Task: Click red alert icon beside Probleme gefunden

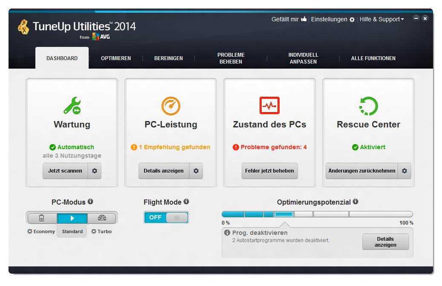Action: [x=236, y=147]
